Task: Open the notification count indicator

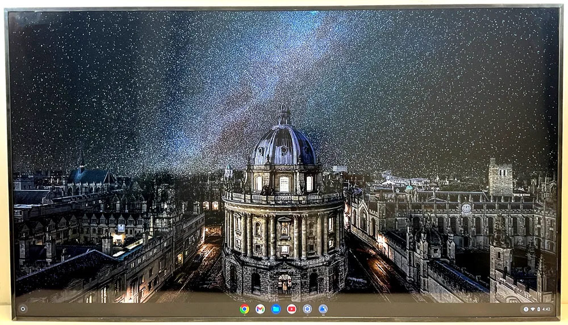Action: [x=526, y=309]
